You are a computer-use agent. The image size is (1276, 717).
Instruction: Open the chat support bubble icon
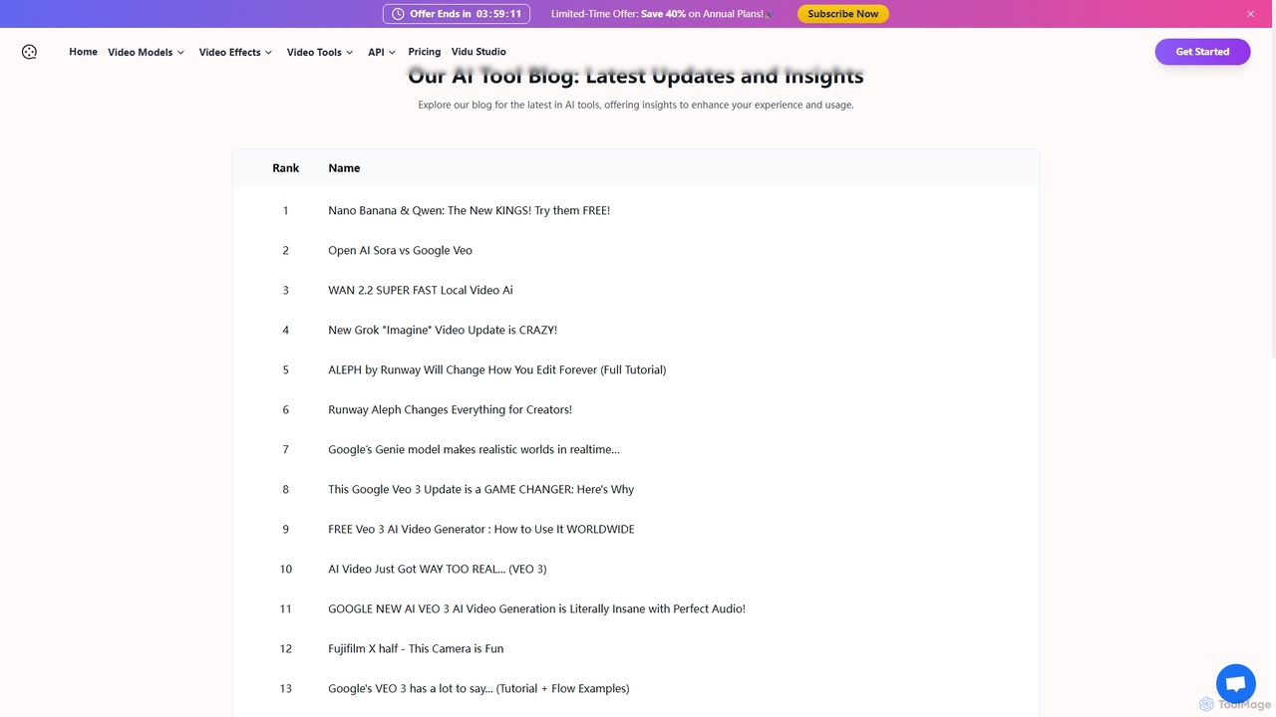point(1236,684)
